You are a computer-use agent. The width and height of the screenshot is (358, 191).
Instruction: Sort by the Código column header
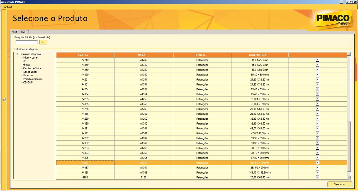click(x=85, y=55)
